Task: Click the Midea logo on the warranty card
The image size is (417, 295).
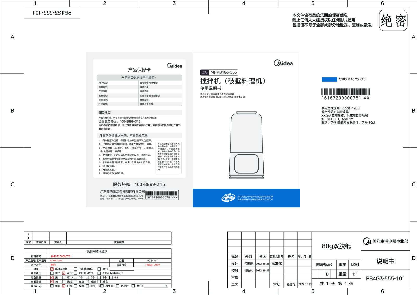Action: (175, 66)
